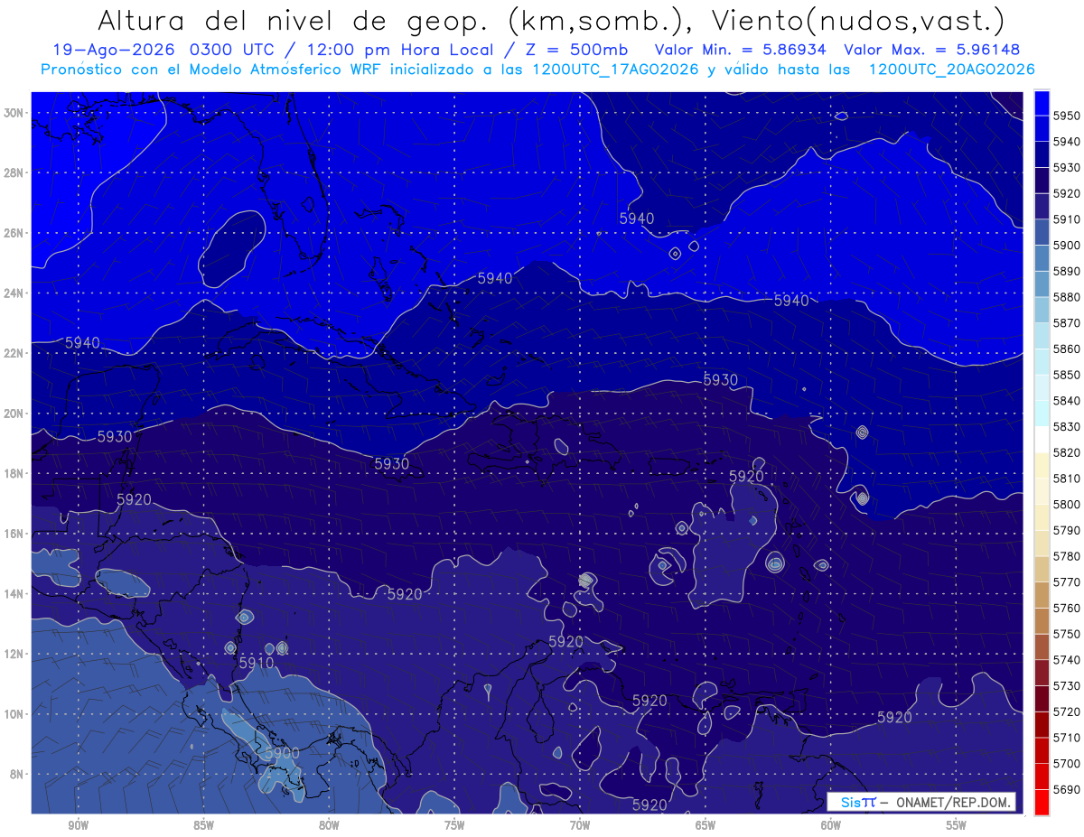This screenshot has width=1084, height=837.
Task: Click the colorbar tick label 5780
Action: click(1066, 556)
